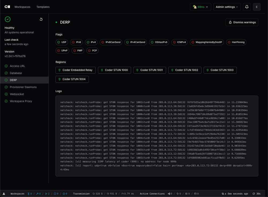Click the 30s refresh countdown icon bottom right
Image resolution: width=268 pixels, height=197 pixels.
(x=254, y=194)
